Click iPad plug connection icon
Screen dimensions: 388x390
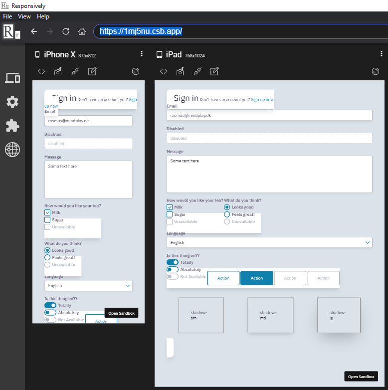point(197,71)
